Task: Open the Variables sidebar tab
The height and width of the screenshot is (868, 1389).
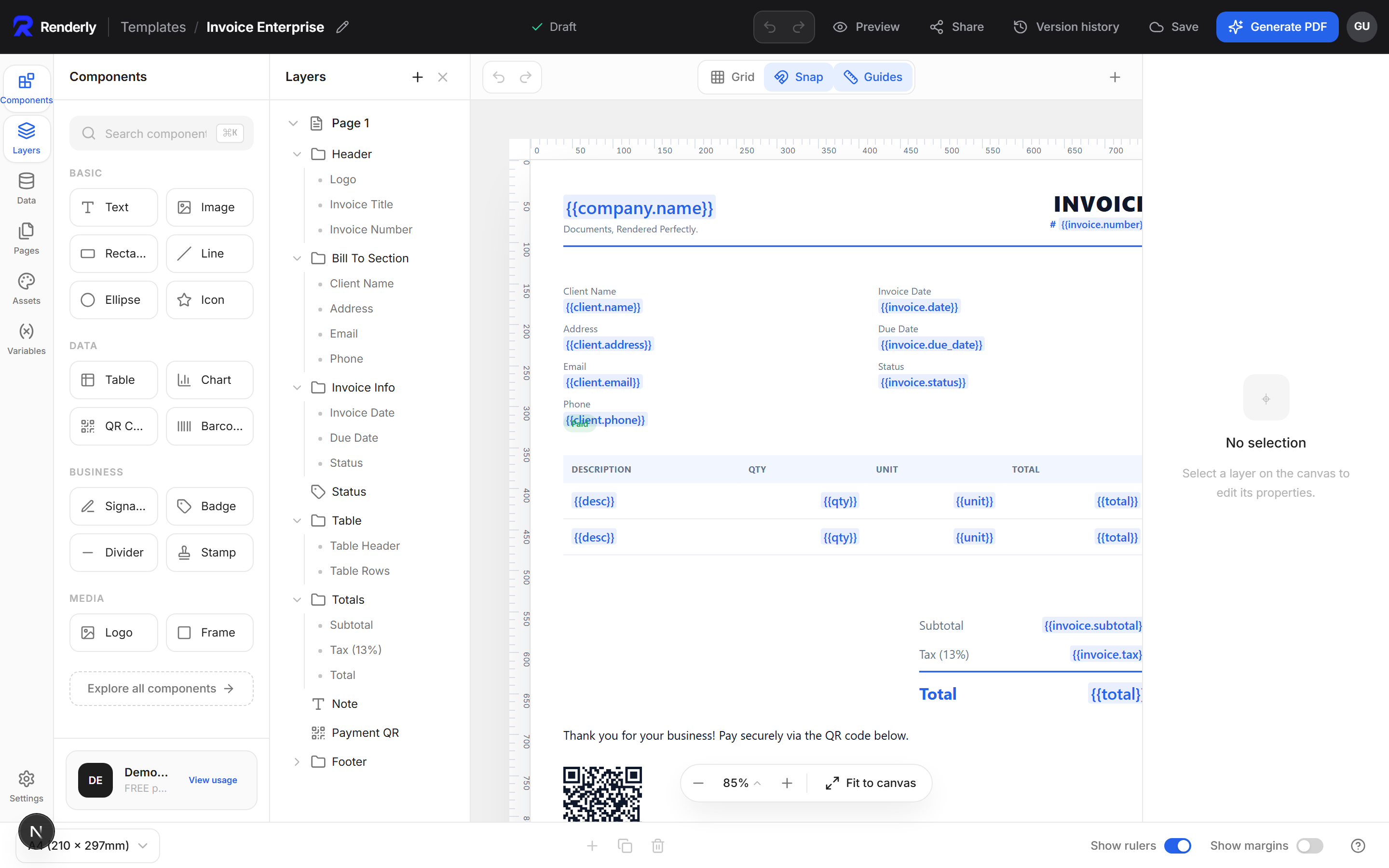Action: coord(27,339)
